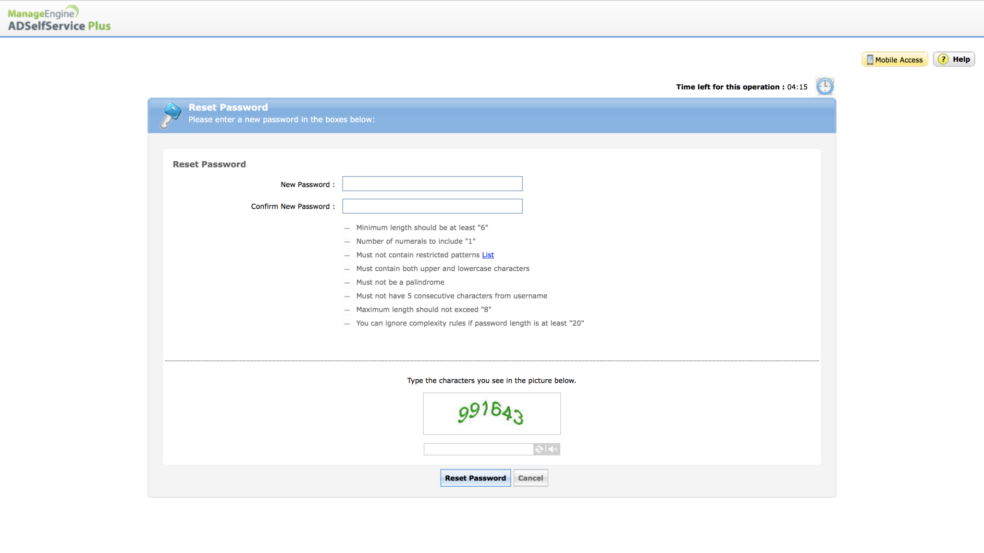The height and width of the screenshot is (553, 984).
Task: Focus the Confirm New Password field
Action: [x=432, y=206]
